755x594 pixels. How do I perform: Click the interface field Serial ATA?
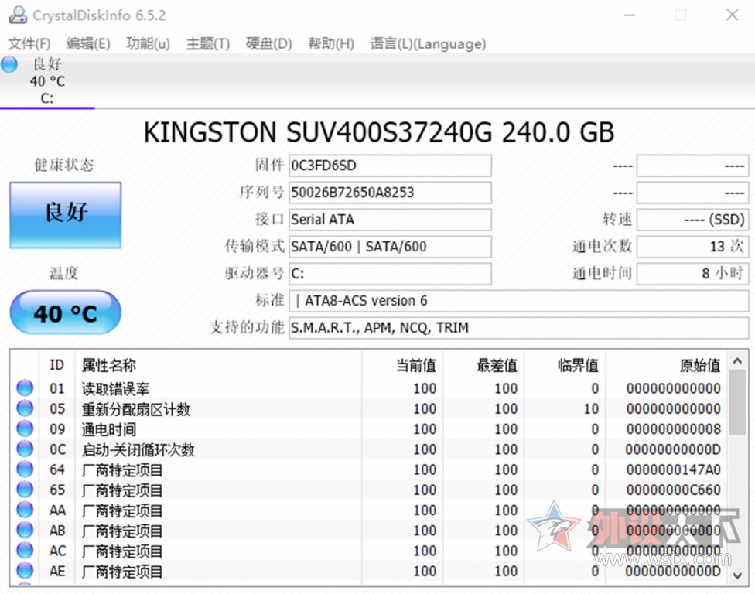tap(390, 220)
